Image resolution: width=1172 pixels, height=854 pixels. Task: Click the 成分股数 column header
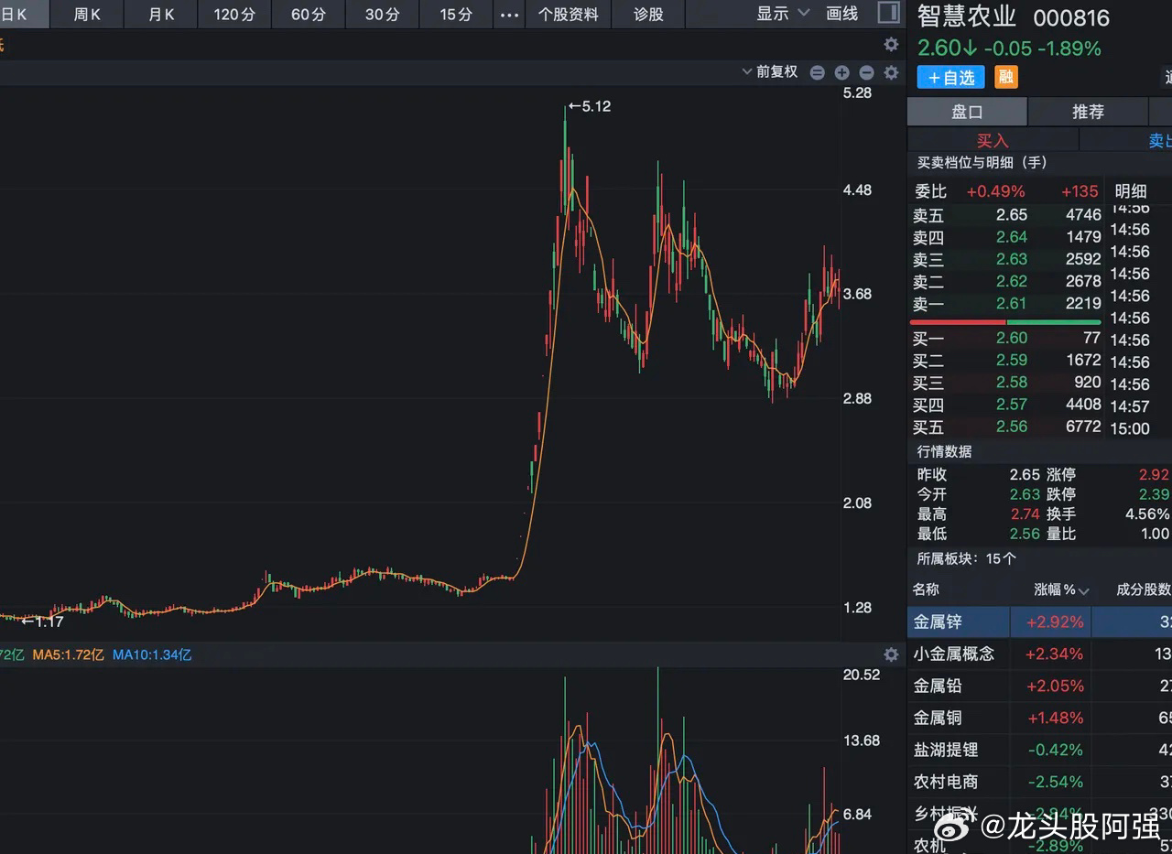(x=1144, y=589)
